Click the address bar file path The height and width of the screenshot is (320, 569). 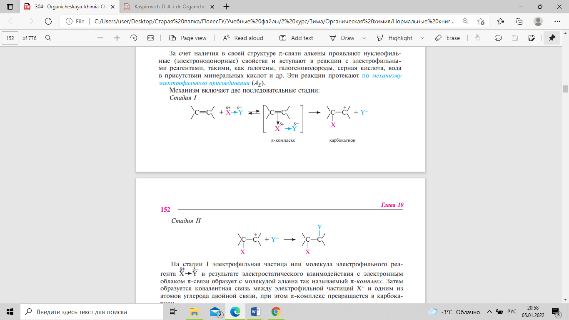click(275, 21)
